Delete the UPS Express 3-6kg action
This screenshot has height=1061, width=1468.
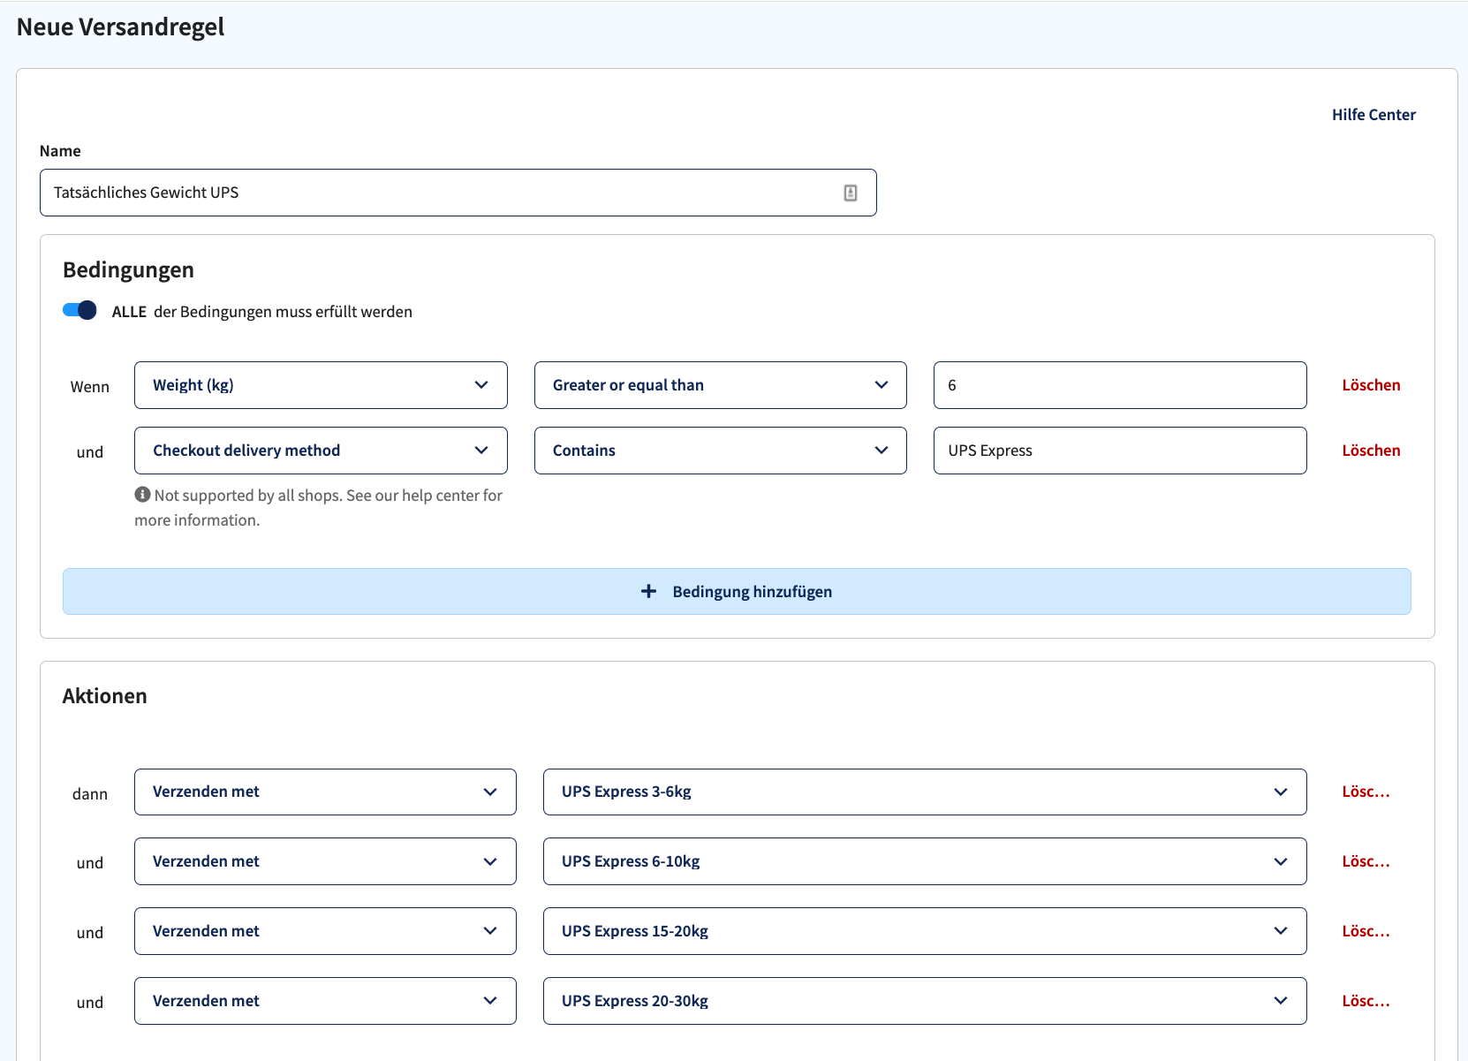point(1366,792)
